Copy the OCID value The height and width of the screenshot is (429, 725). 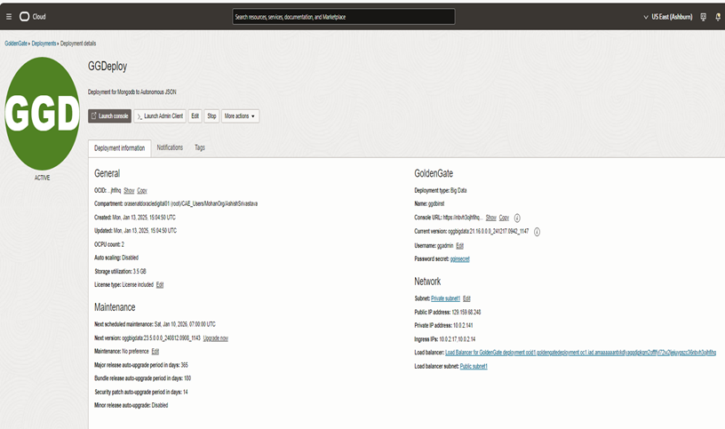click(142, 190)
